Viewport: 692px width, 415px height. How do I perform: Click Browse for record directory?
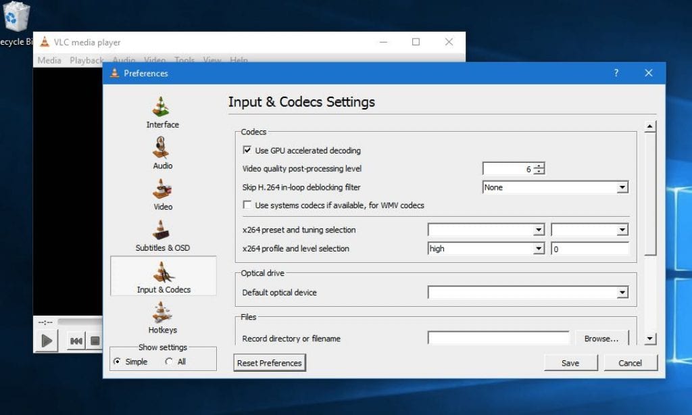(601, 338)
